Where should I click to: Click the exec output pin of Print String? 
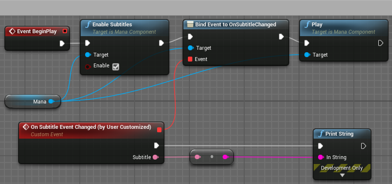364,146
